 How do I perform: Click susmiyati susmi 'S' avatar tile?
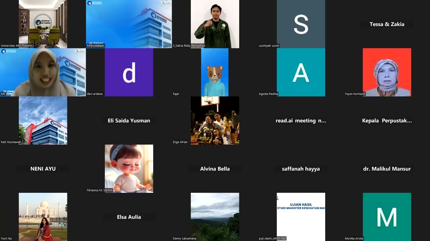pos(301,24)
